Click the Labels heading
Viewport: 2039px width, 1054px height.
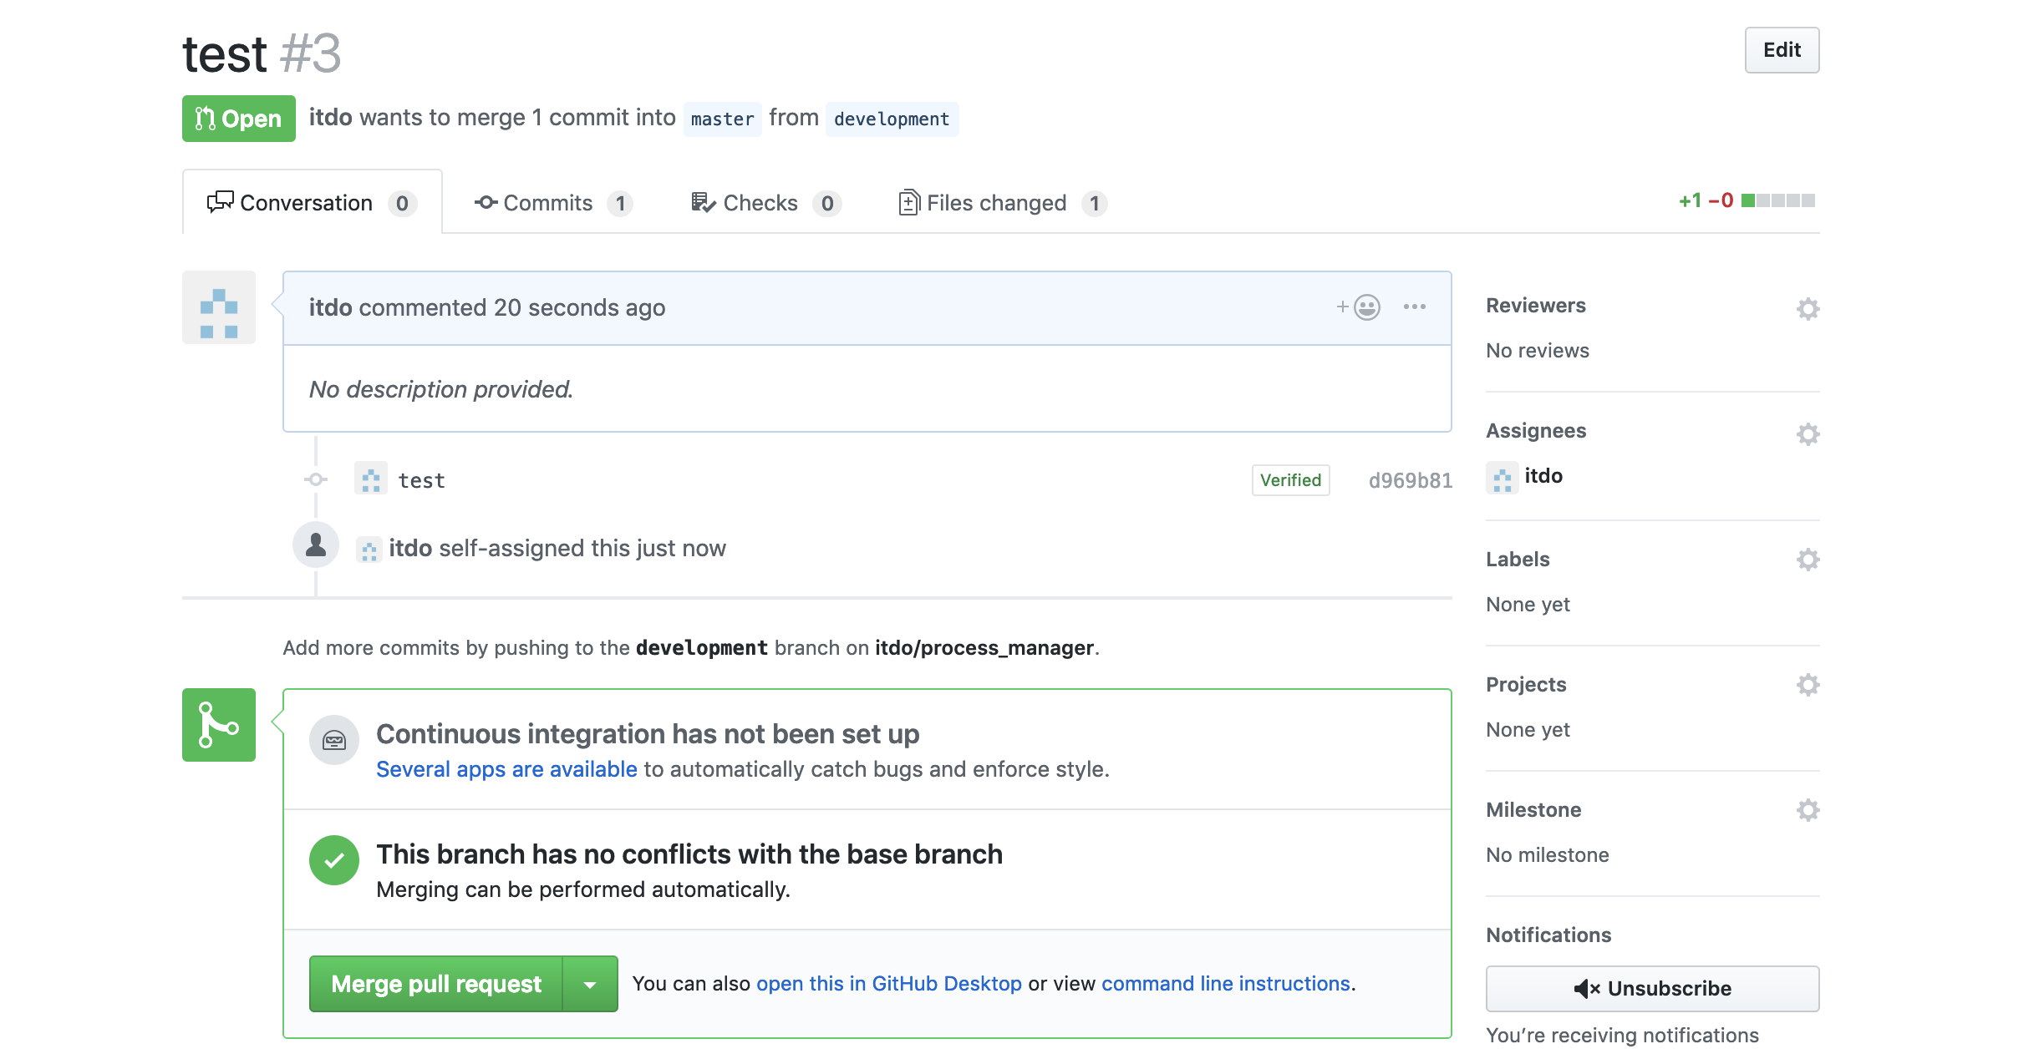pos(1518,560)
